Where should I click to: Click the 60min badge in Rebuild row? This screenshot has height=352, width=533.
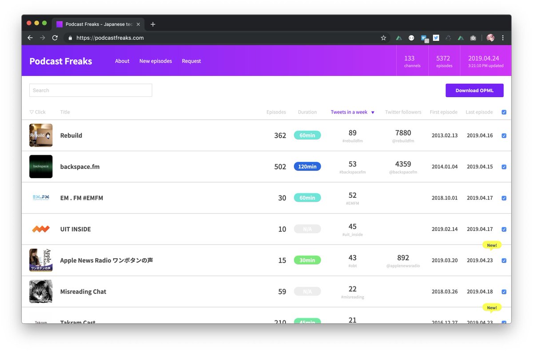pyautogui.click(x=307, y=135)
